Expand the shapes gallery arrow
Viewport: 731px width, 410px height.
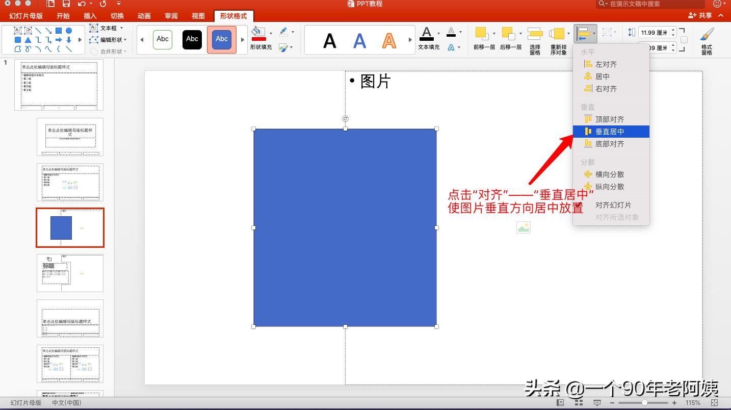(80, 40)
